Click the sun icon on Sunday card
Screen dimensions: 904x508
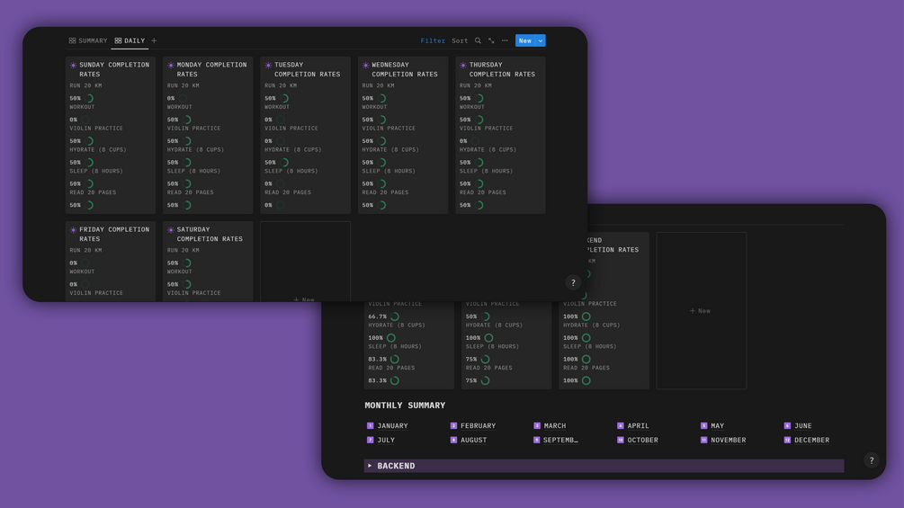pyautogui.click(x=73, y=65)
